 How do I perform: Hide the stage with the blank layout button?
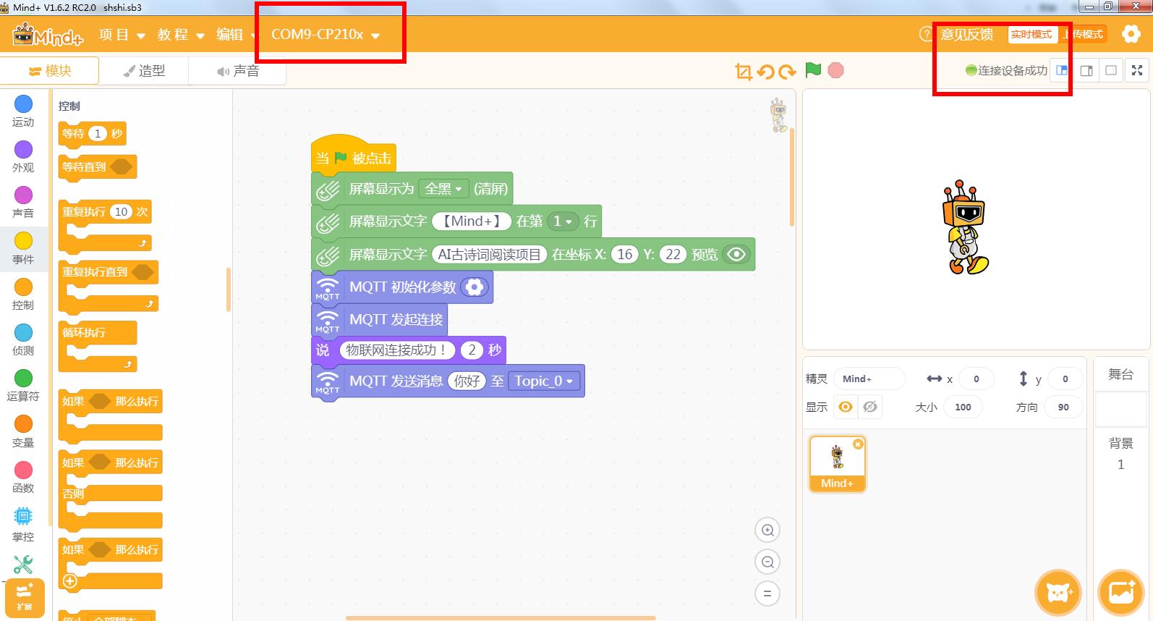[1111, 70]
